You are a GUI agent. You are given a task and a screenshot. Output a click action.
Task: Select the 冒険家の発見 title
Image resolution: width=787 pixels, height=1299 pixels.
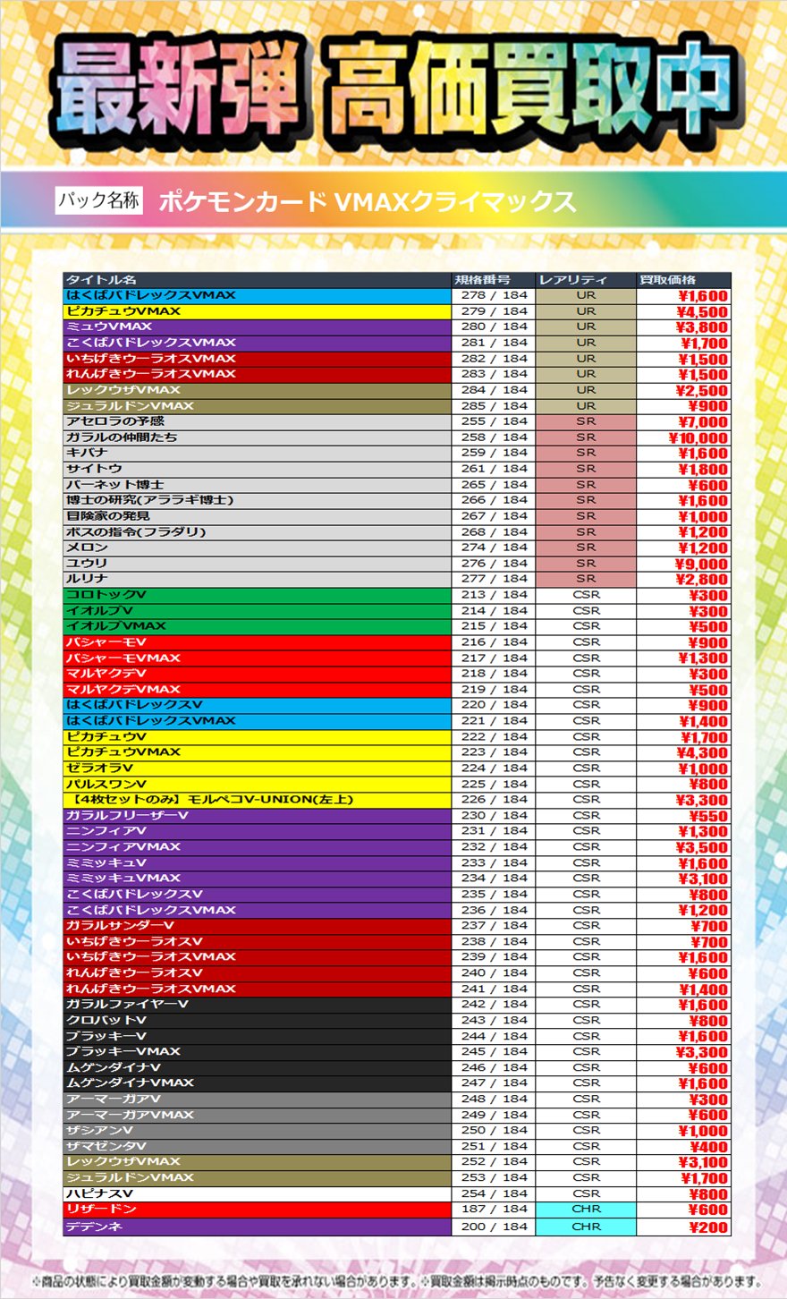pyautogui.click(x=258, y=516)
